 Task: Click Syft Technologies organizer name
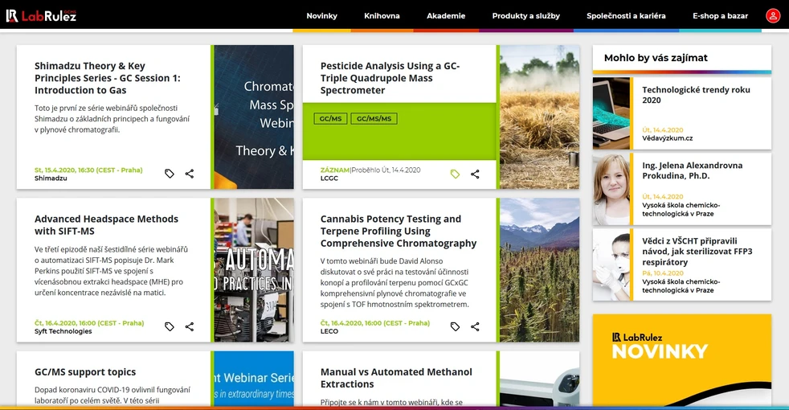click(63, 331)
